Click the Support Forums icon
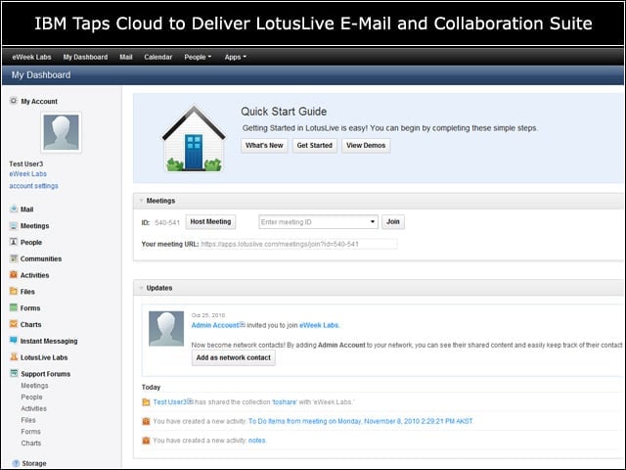Image resolution: width=626 pixels, height=470 pixels. pyautogui.click(x=14, y=373)
